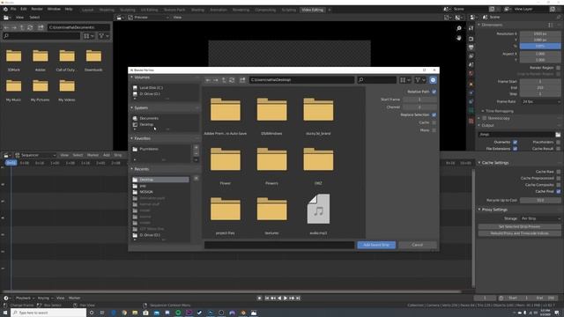The image size is (564, 317).
Task: Switch to Layout workspace tab
Action: tap(88, 10)
